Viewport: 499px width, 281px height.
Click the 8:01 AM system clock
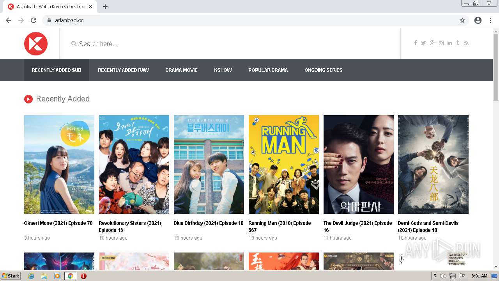pos(479,276)
